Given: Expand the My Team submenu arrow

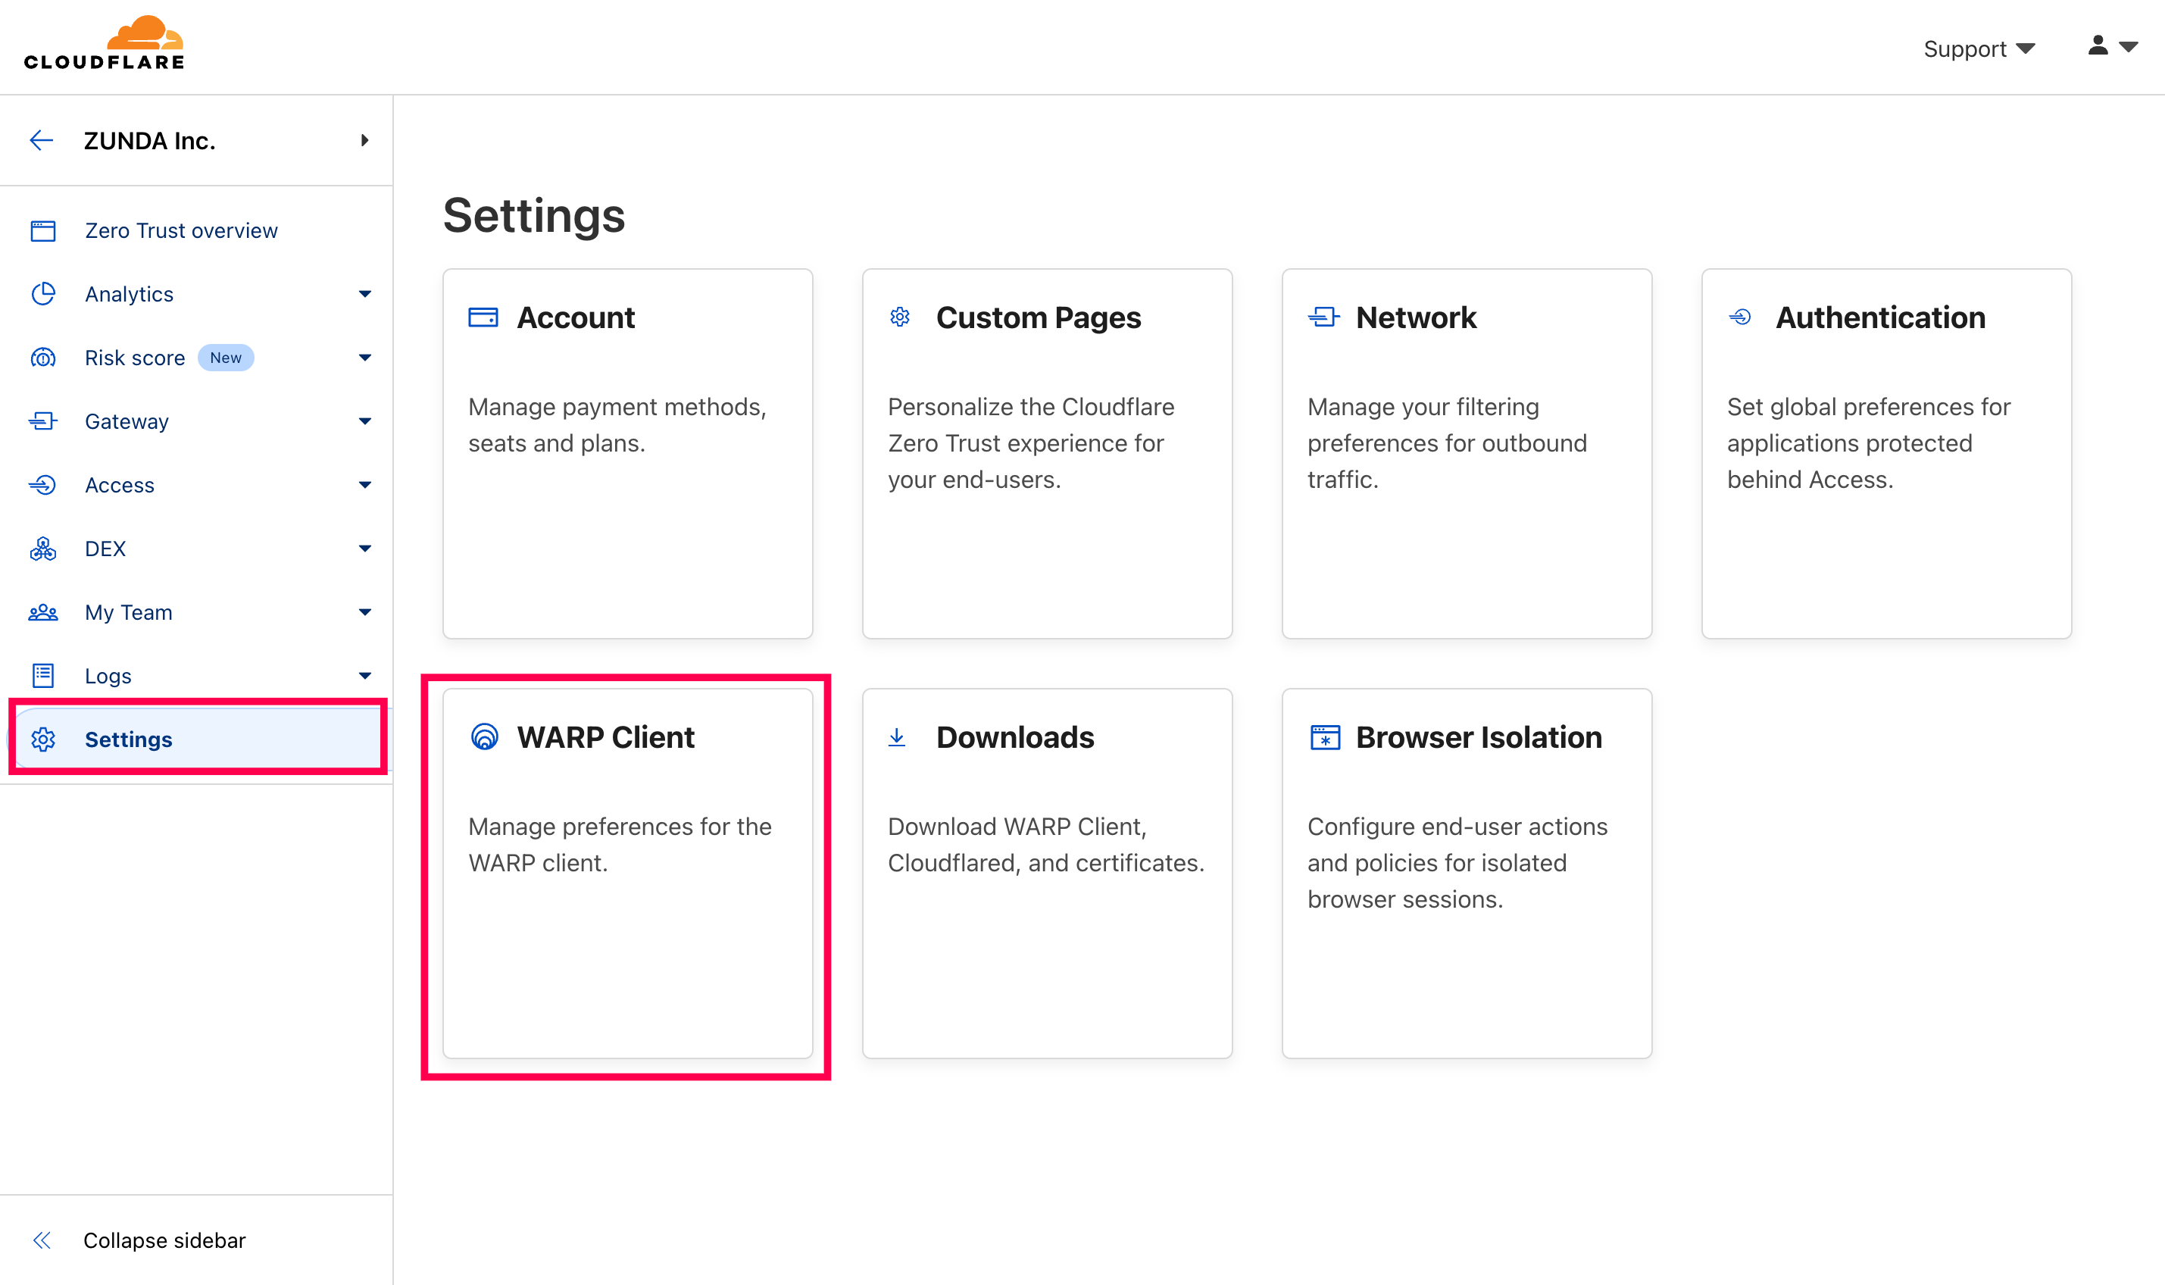Looking at the screenshot, I should click(x=365, y=612).
